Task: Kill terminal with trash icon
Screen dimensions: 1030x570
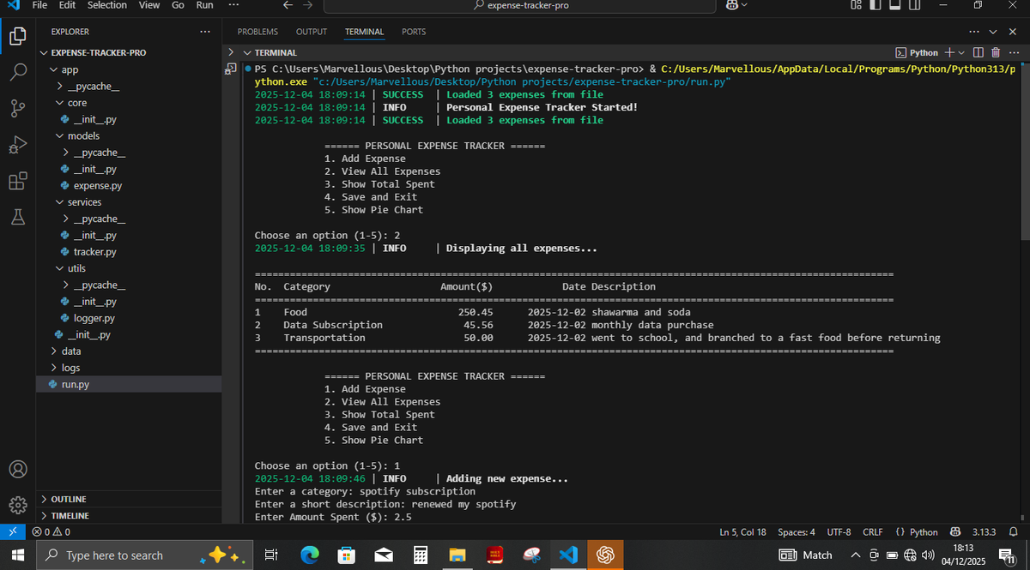Action: 996,53
